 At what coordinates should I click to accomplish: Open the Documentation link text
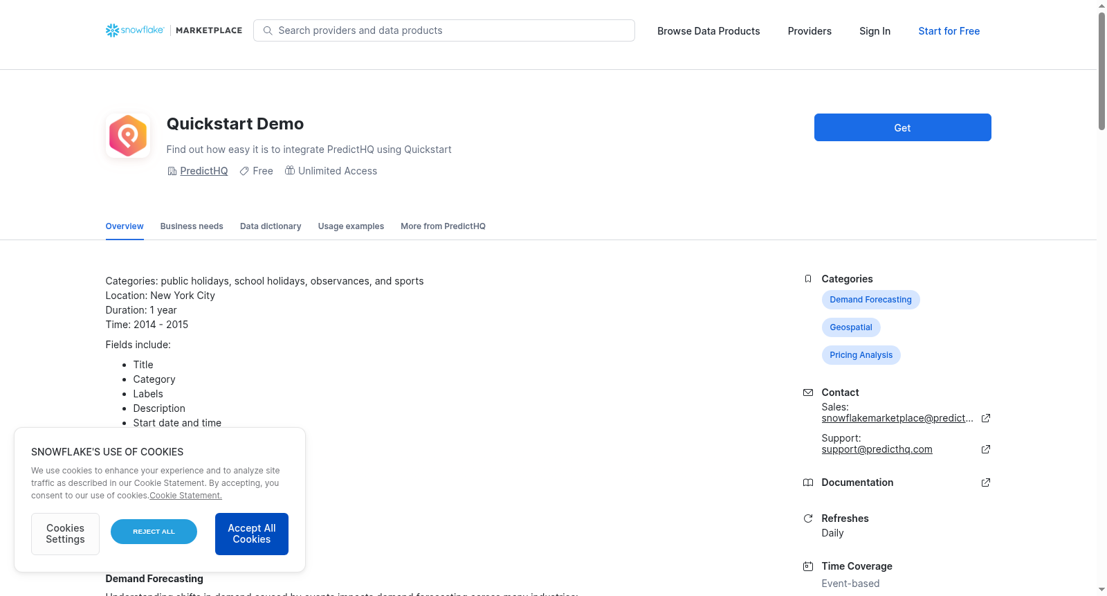(x=857, y=482)
